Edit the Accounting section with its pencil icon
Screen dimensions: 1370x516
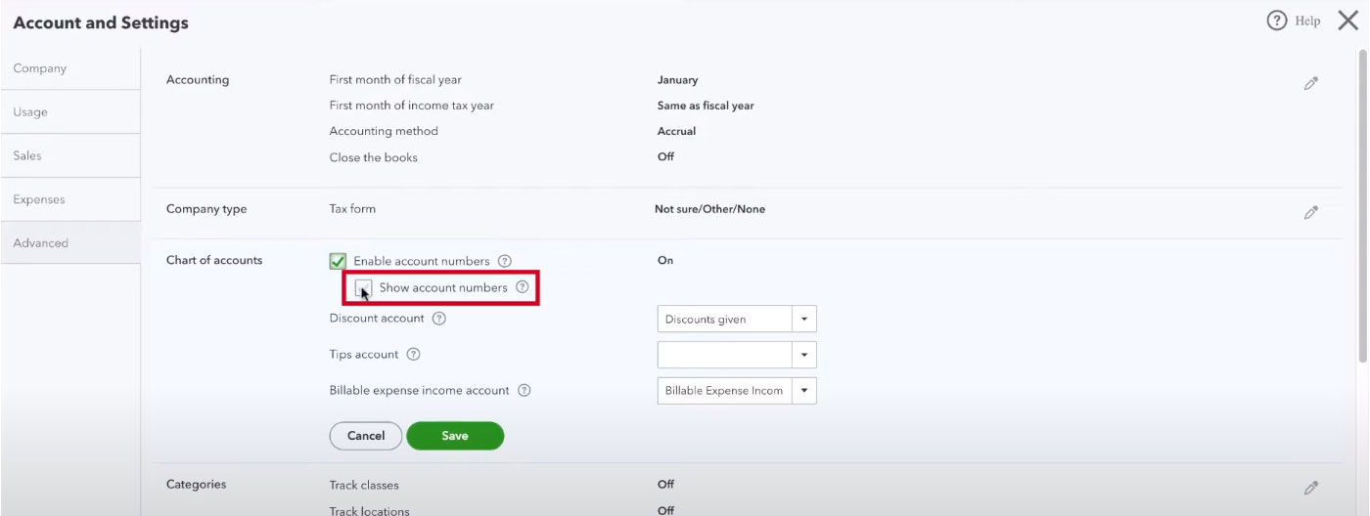[1311, 84]
